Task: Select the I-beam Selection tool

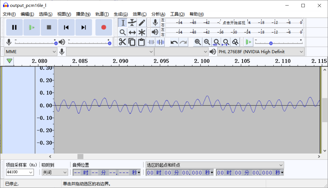Action: [123, 23]
